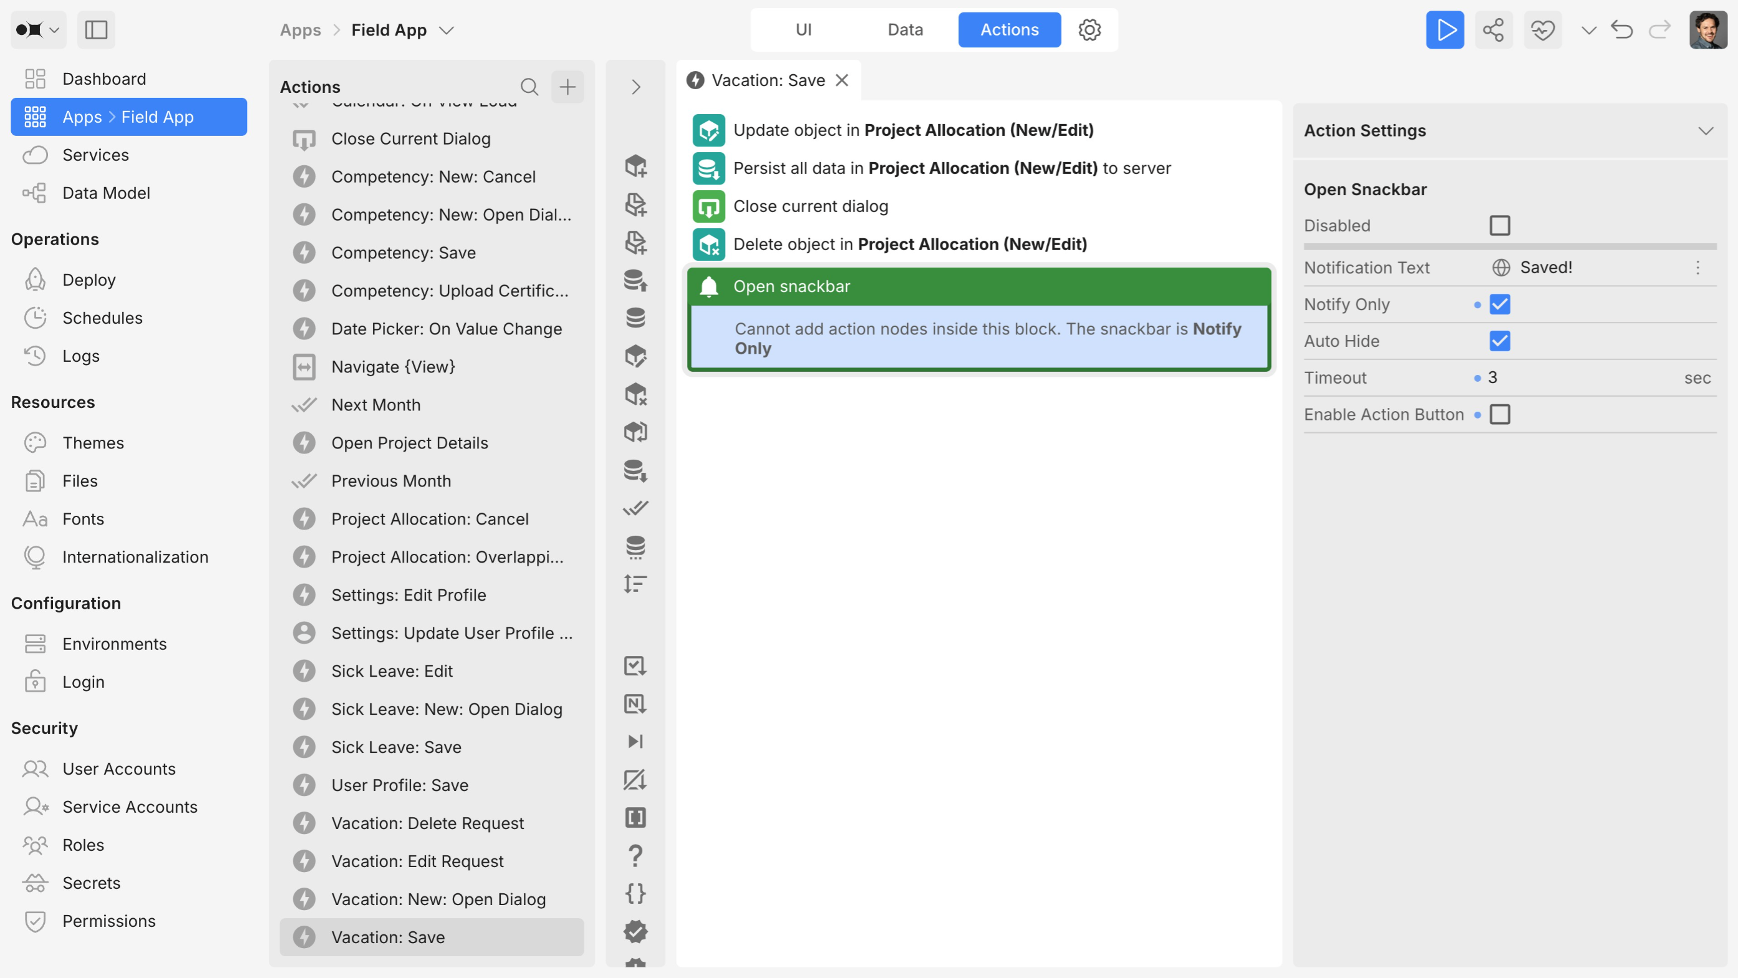Click the undo arrow icon
This screenshot has width=1738, height=978.
tap(1622, 30)
